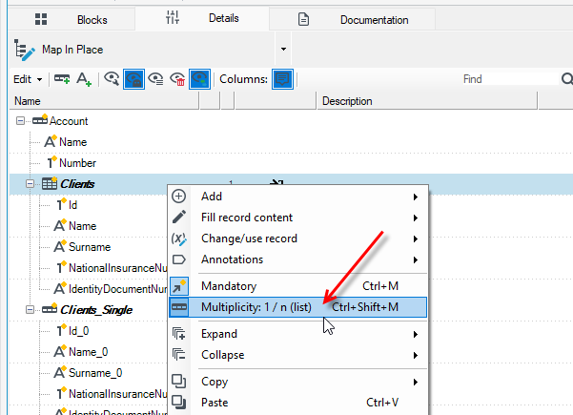Click the Find search magnifier icon
Viewport: 573px width, 415px height.
(x=566, y=79)
